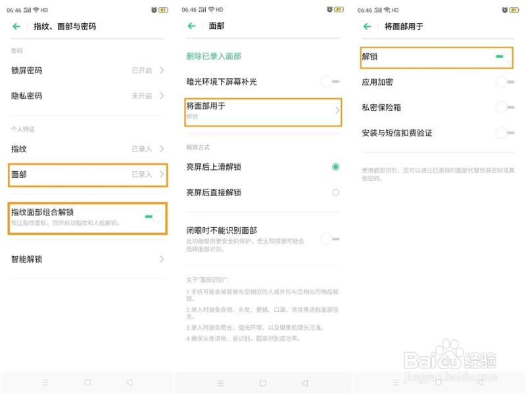Image resolution: width=526 pixels, height=395 pixels.
Task: Tap home square icon on middle phone
Action: pos(263,383)
